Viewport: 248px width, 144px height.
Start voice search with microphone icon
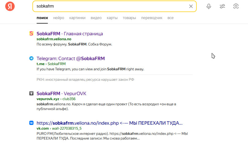(209, 6)
